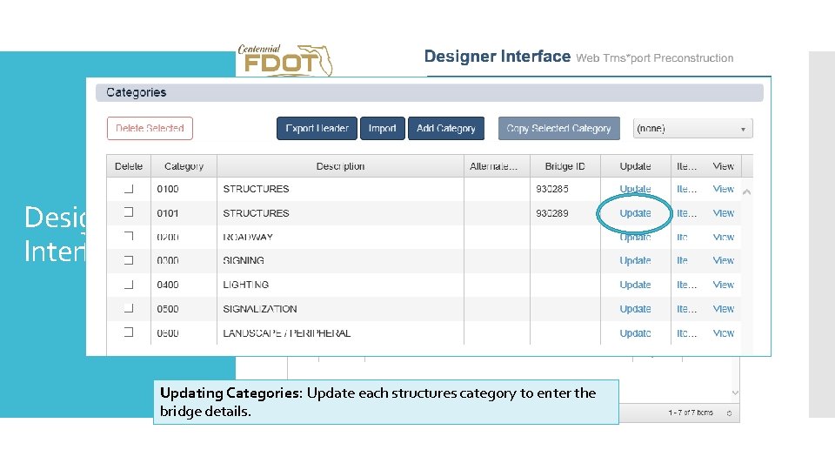Click Update link for LIGHTING row
The height and width of the screenshot is (470, 835).
pyautogui.click(x=635, y=285)
